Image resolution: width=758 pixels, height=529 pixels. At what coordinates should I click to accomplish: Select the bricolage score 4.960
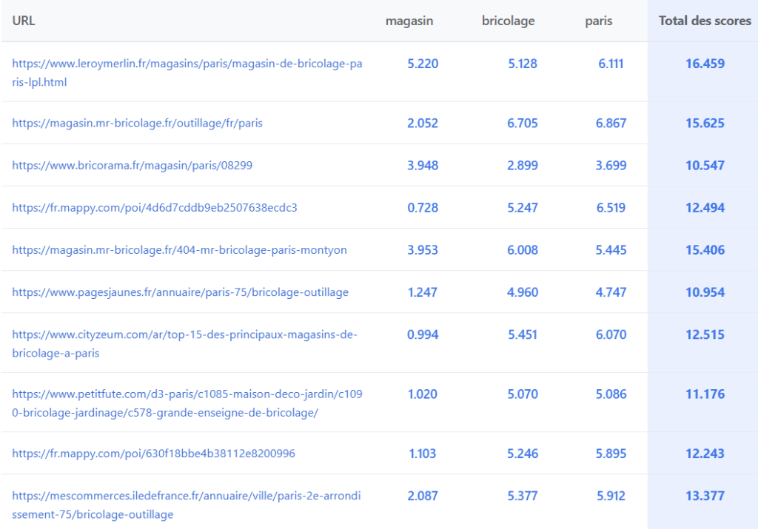coord(523,292)
